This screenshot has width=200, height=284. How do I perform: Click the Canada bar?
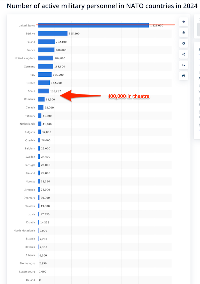coord(41,108)
